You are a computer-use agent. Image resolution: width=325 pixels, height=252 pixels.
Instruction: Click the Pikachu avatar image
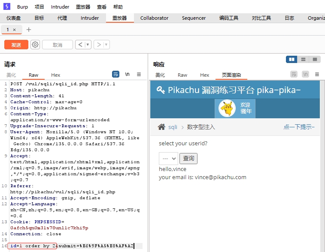[x=227, y=108]
